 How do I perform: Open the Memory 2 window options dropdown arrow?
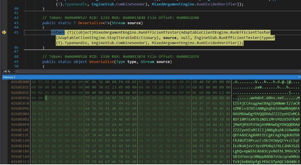[299, 77]
